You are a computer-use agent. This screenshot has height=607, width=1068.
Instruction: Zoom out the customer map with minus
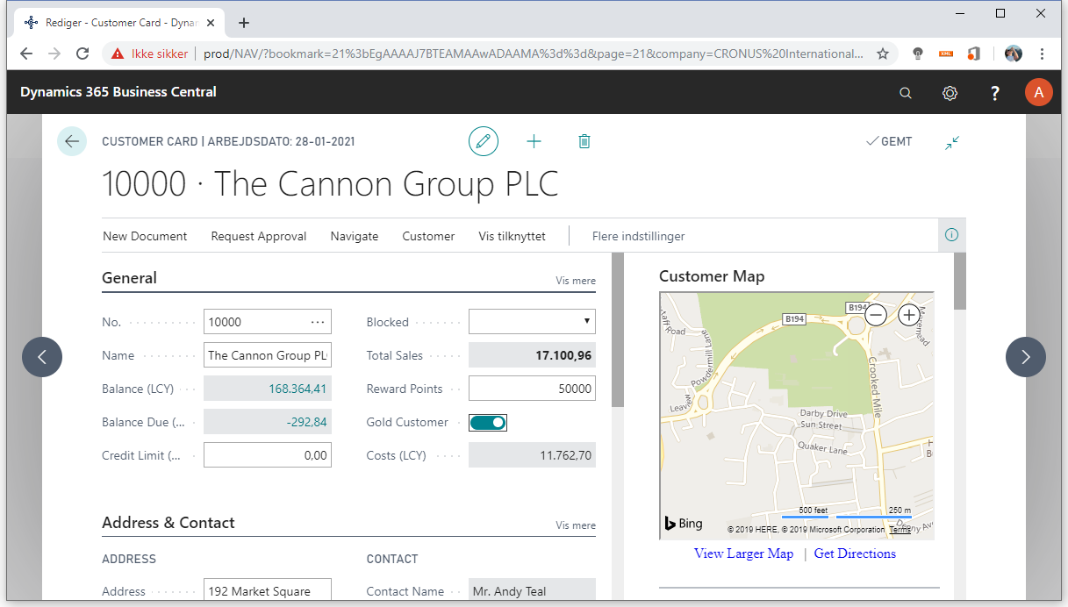(876, 315)
